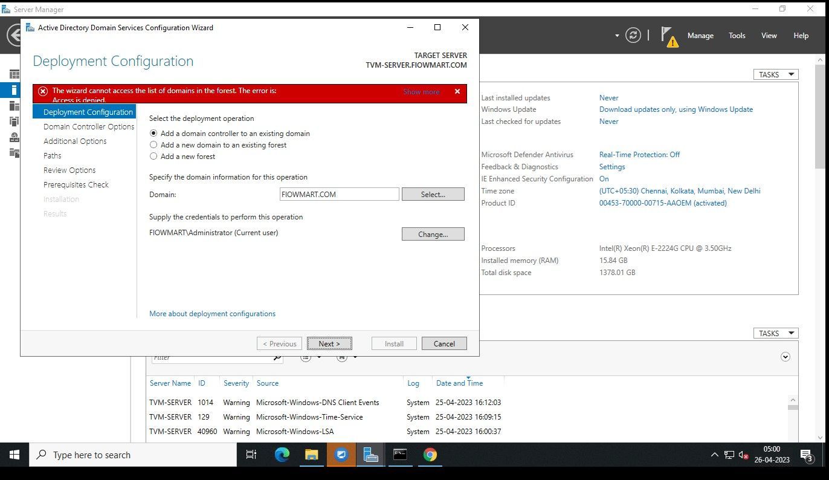829x480 pixels.
Task: Open More about deployment configurations link
Action: point(212,314)
